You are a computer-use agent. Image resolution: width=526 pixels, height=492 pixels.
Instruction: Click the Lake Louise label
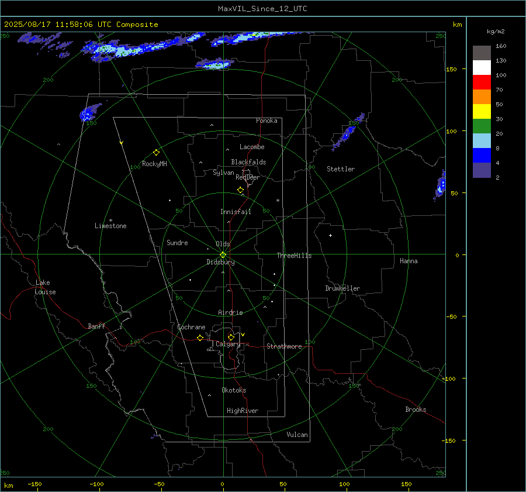coord(46,287)
